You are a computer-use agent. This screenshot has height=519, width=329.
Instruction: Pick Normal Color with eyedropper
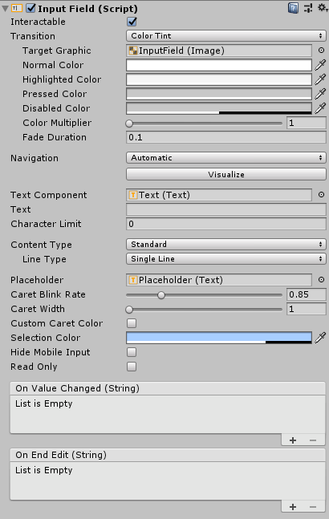point(320,65)
